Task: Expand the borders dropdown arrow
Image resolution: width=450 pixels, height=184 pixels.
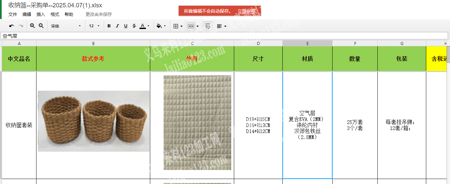Action: coord(181,26)
